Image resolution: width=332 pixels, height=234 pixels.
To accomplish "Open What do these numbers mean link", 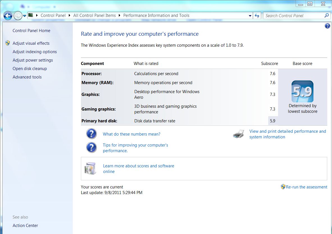I will 131,134.
